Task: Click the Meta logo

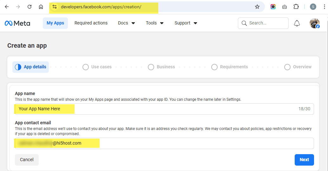Action: point(17,23)
